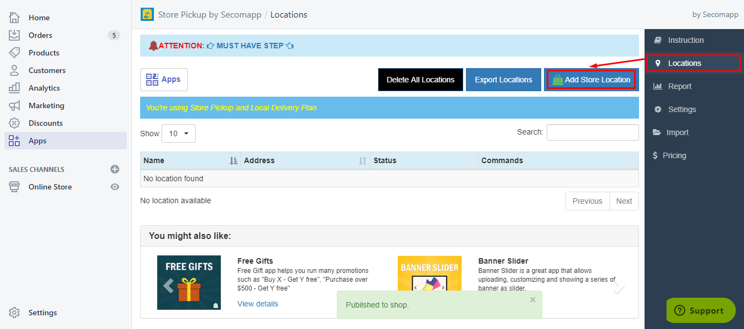The height and width of the screenshot is (329, 744).
Task: Click the Free Gifts app thumbnail
Action: pyautogui.click(x=189, y=282)
